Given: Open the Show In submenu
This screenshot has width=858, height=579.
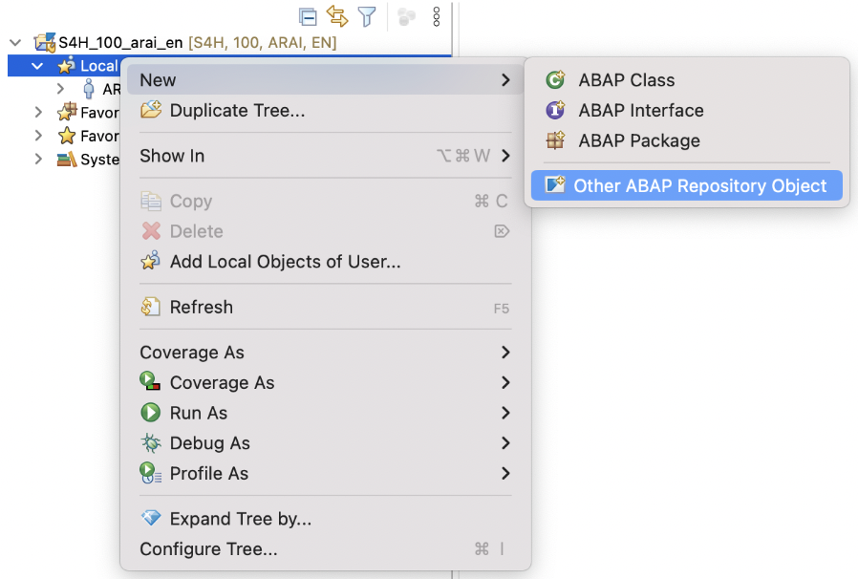Looking at the screenshot, I should (x=326, y=156).
